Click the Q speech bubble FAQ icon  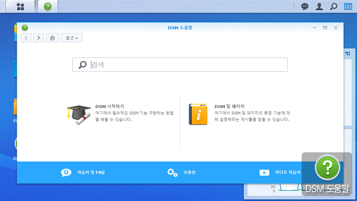(x=66, y=172)
